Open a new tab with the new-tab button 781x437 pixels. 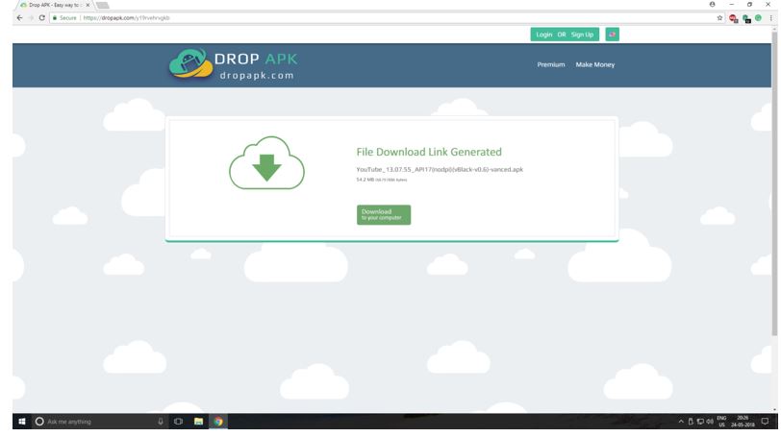102,5
